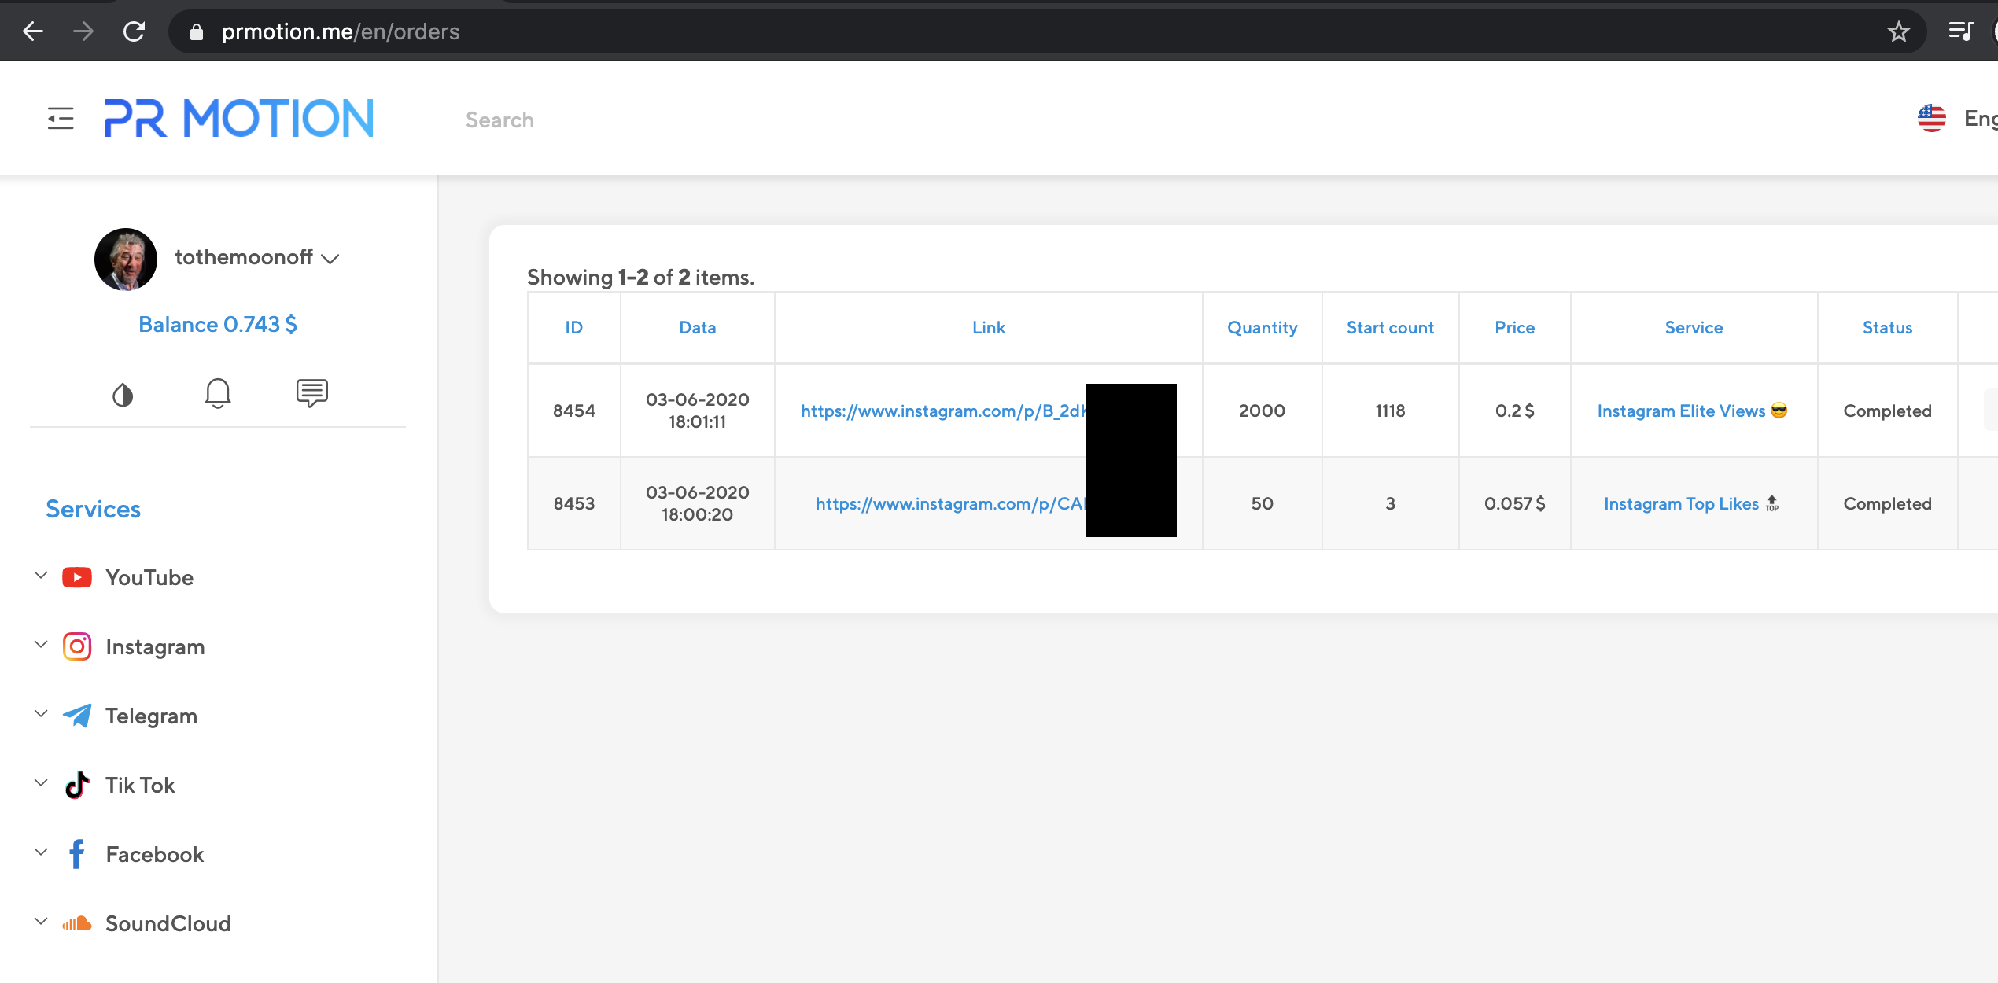
Task: Open notifications bell icon
Action: pos(218,393)
